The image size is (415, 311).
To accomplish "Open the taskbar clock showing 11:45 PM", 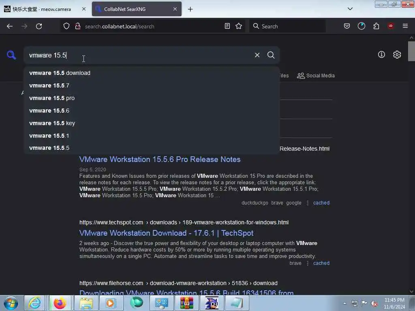I will (x=394, y=303).
